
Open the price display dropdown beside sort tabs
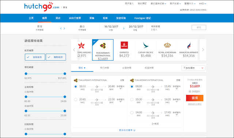point(193,68)
